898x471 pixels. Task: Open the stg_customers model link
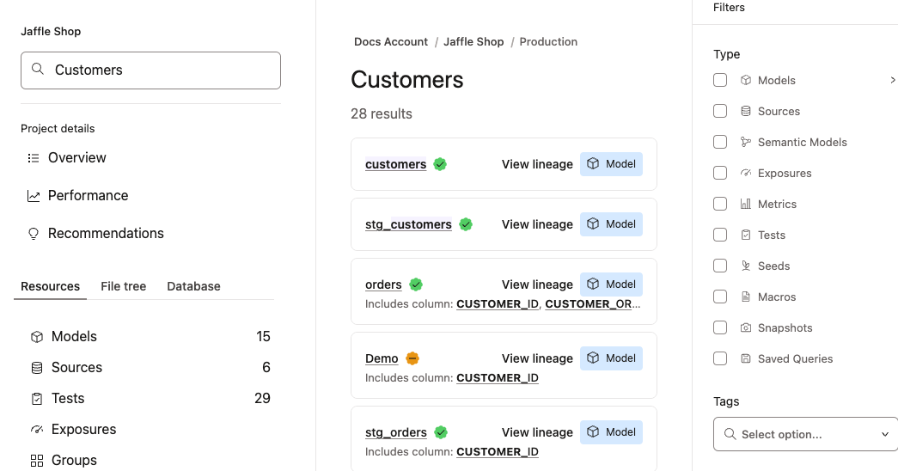point(408,224)
